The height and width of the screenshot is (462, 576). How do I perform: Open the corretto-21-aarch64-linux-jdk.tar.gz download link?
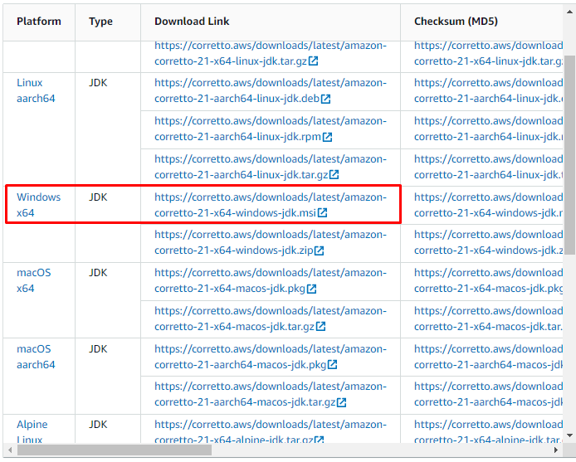pyautogui.click(x=271, y=167)
